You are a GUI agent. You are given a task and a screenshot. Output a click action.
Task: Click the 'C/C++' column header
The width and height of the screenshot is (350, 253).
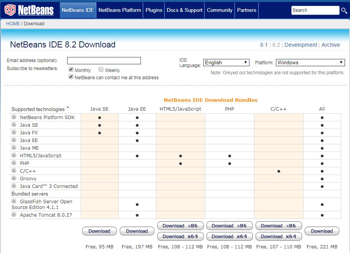(x=279, y=109)
